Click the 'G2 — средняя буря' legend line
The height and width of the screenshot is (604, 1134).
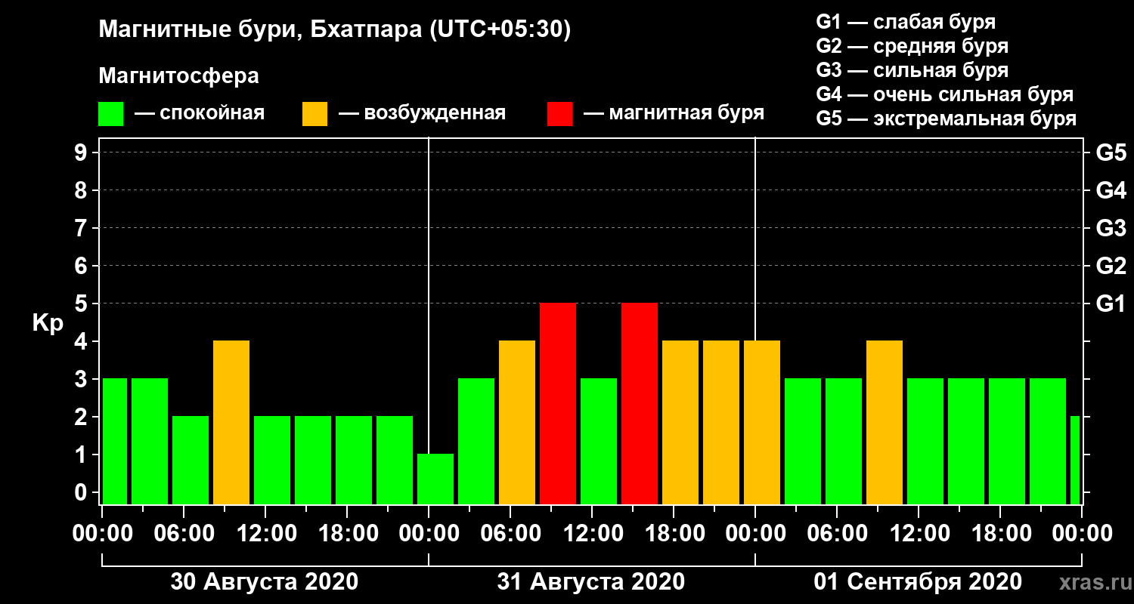(912, 46)
